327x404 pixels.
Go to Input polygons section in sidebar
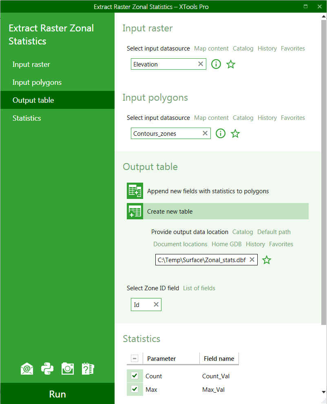pyautogui.click(x=57, y=82)
